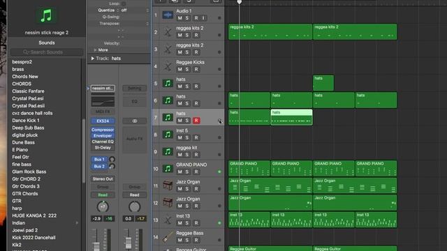Open the Read automation mode menu

pyautogui.click(x=103, y=195)
